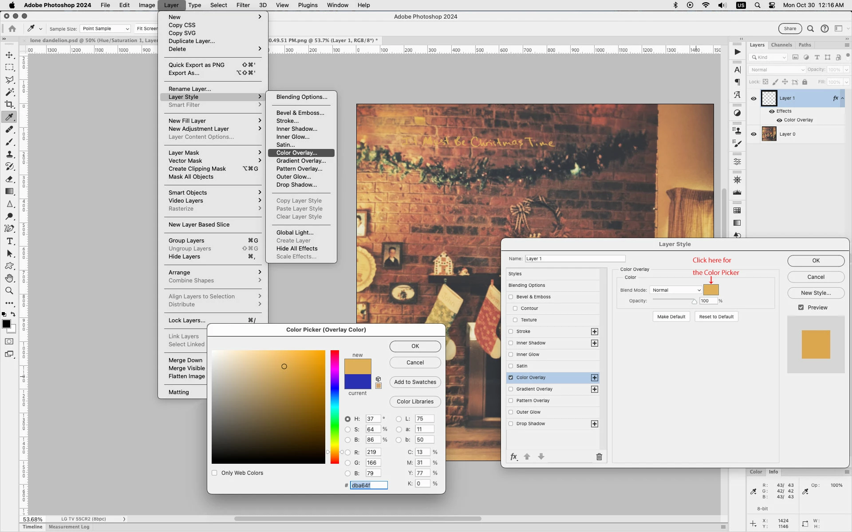Screen dimensions: 852x532
Task: Click the overlay color swatch
Action: [711, 290]
